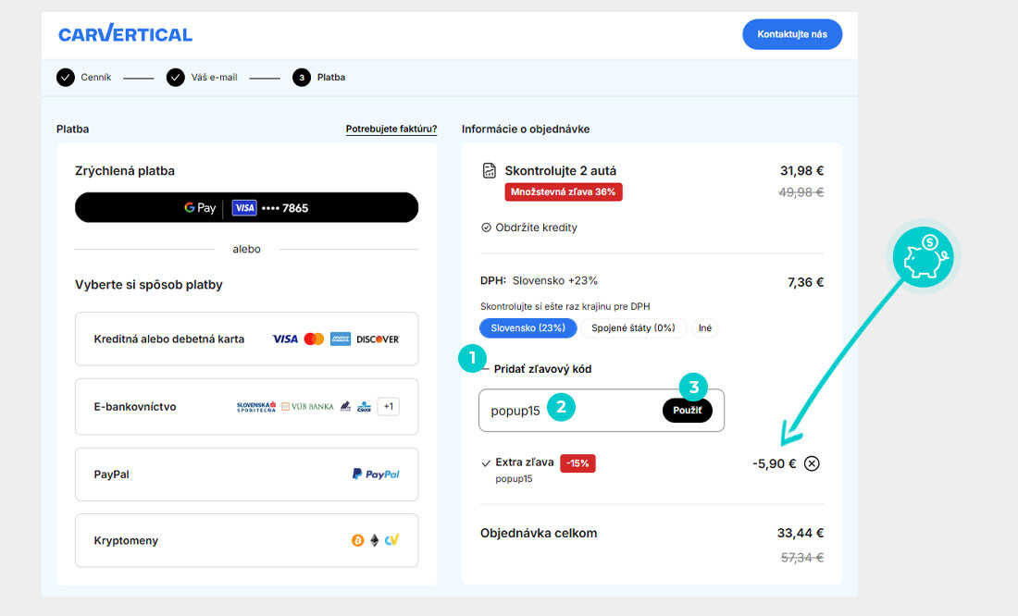Select Slovensko (23%) VAT country
This screenshot has width=1018, height=616.
coord(528,327)
